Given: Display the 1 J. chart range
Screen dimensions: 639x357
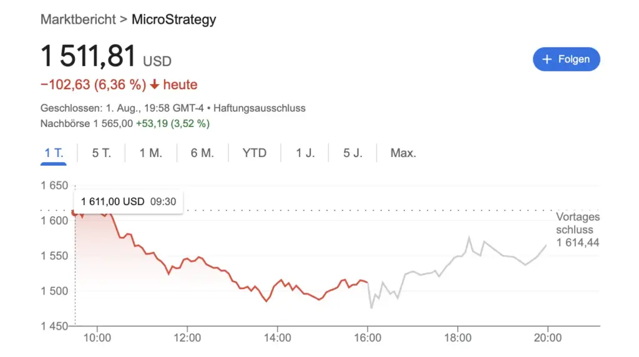Looking at the screenshot, I should pos(305,153).
